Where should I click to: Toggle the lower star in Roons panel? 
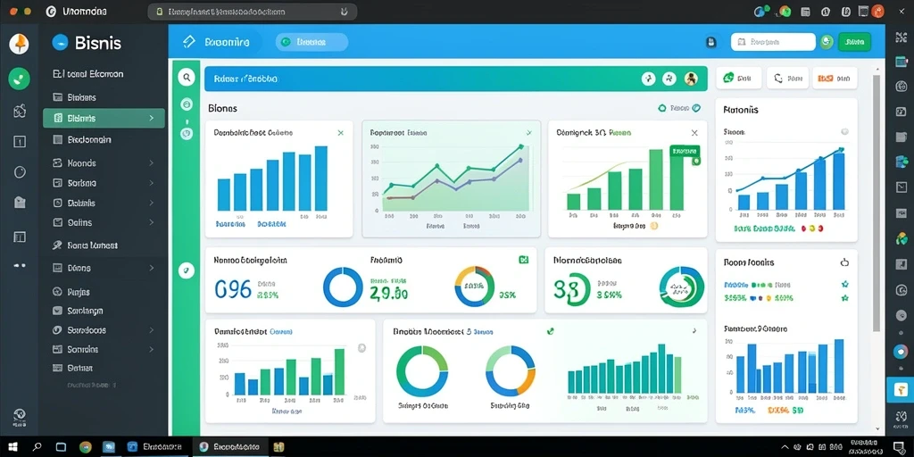click(x=844, y=298)
